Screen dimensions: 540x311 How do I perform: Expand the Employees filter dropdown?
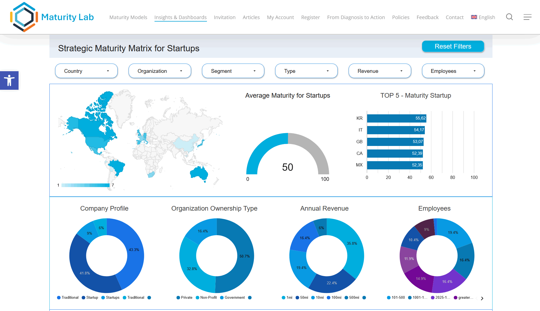pyautogui.click(x=453, y=71)
